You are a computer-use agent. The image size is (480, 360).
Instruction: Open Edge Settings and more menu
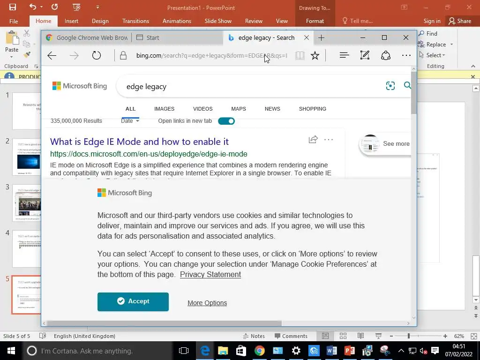tap(406, 55)
